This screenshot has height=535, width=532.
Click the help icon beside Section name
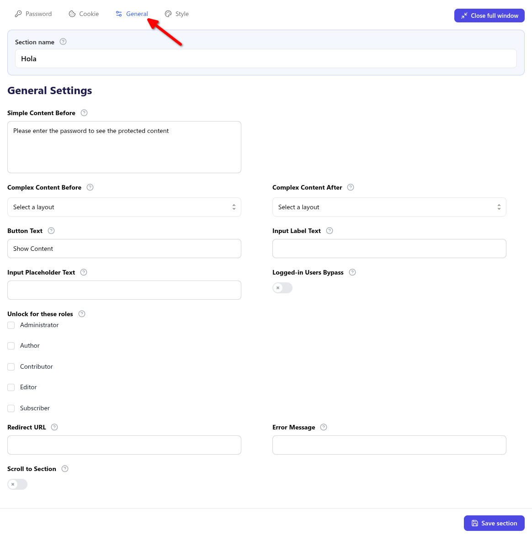(63, 42)
